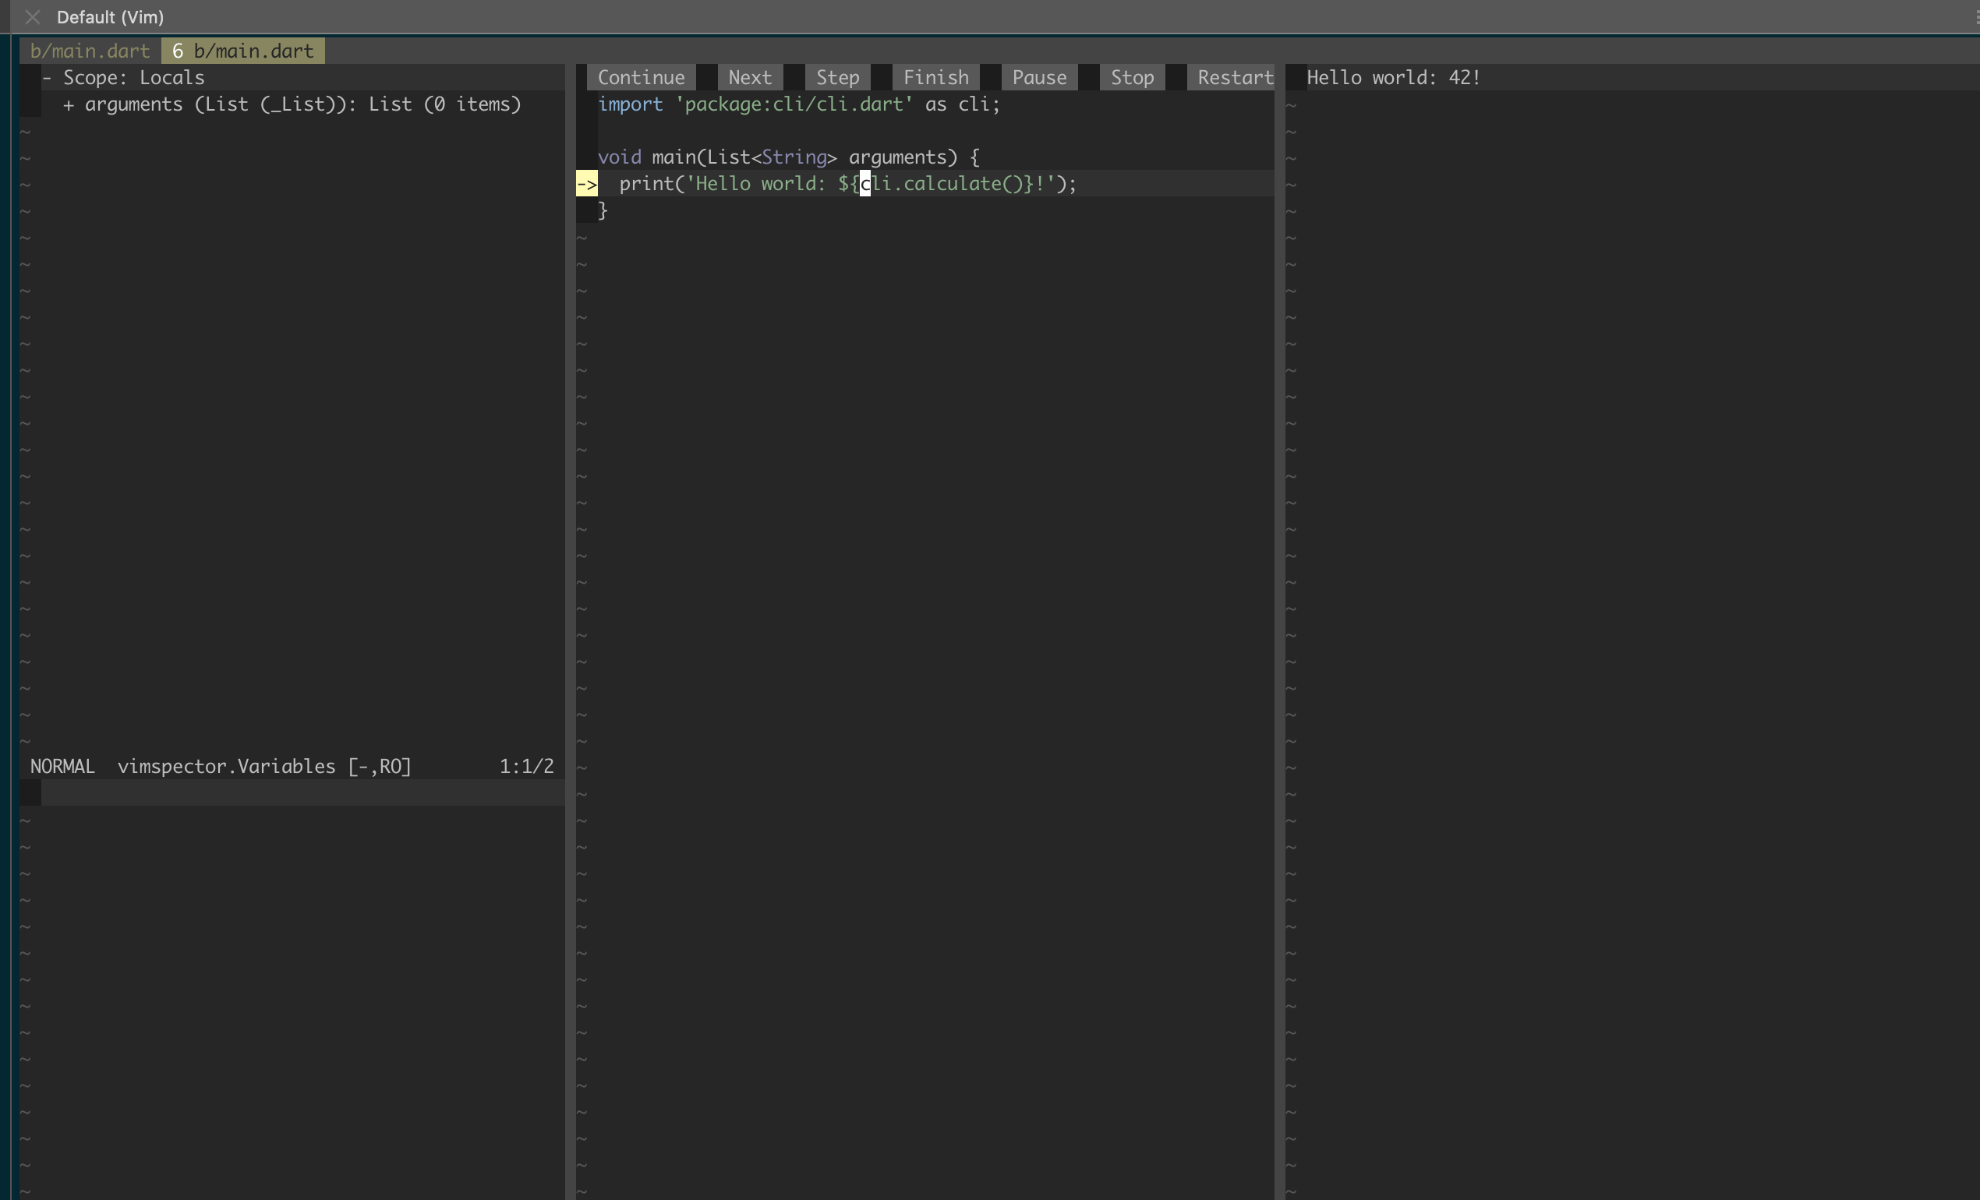Click Next to step over current line
This screenshot has width=1980, height=1200.
749,77
